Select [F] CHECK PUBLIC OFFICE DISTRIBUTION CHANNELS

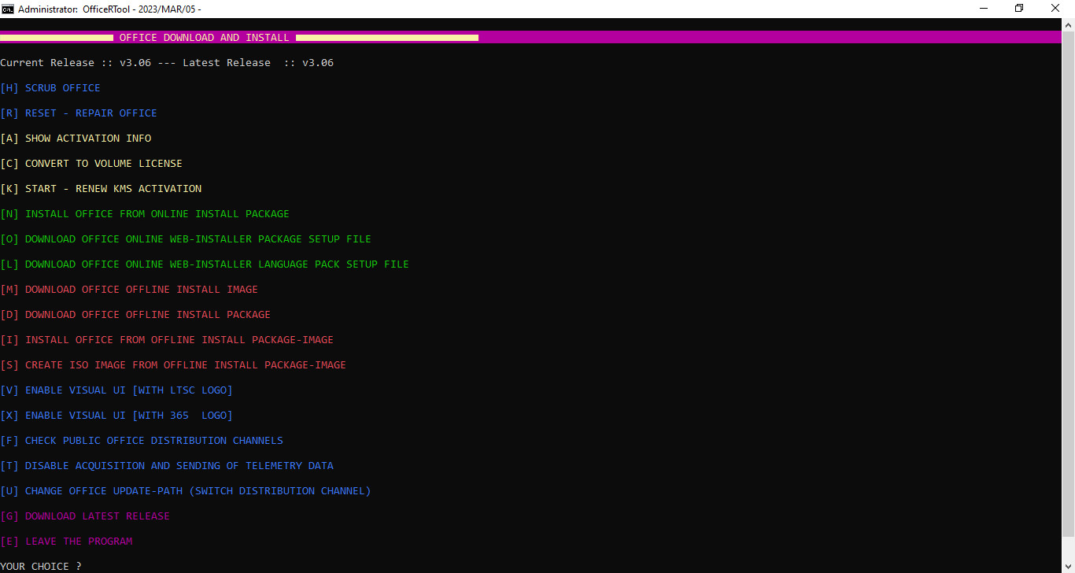(x=142, y=441)
